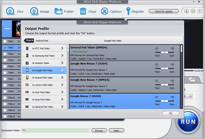
Task: Click the email envelope round icon
Action: (193, 11)
